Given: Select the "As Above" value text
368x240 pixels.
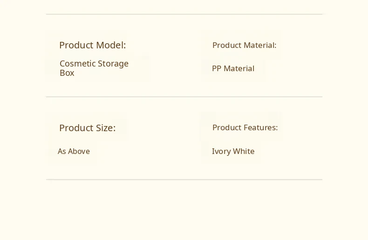Looking at the screenshot, I should (74, 151).
